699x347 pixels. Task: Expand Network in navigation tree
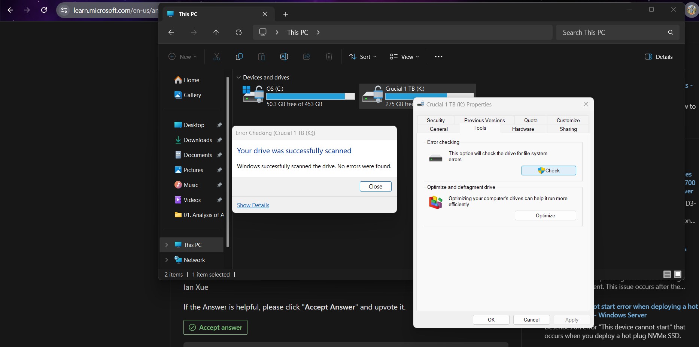coord(167,260)
